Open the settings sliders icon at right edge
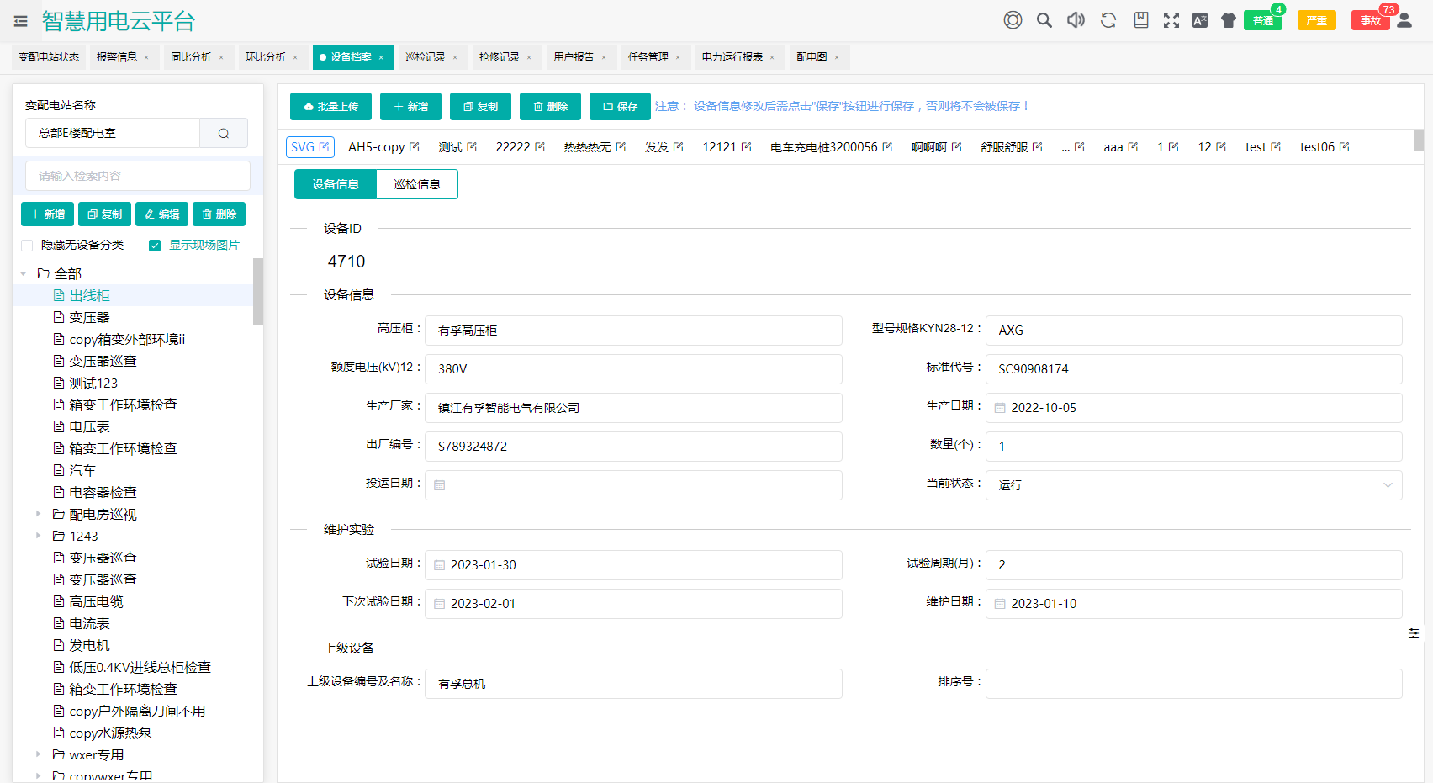 click(1414, 633)
